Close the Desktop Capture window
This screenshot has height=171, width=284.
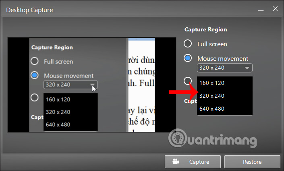click(275, 9)
